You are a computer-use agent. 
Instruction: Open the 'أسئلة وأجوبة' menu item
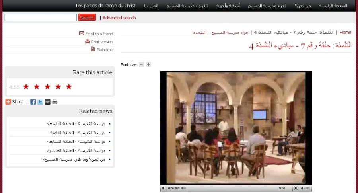pos(228,6)
